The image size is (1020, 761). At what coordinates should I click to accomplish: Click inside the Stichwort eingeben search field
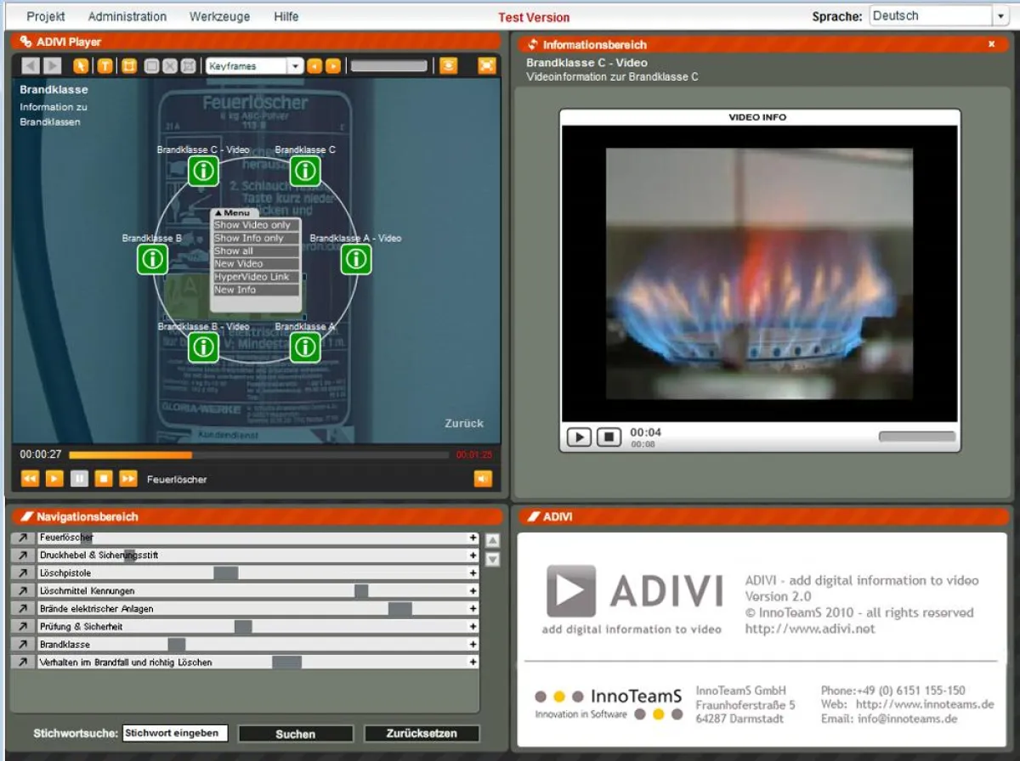(x=175, y=733)
